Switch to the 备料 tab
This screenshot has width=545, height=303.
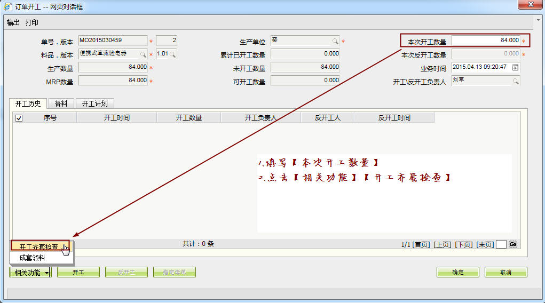[x=61, y=103]
